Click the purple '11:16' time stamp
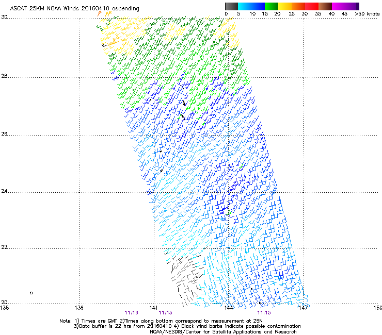 tap(131, 313)
